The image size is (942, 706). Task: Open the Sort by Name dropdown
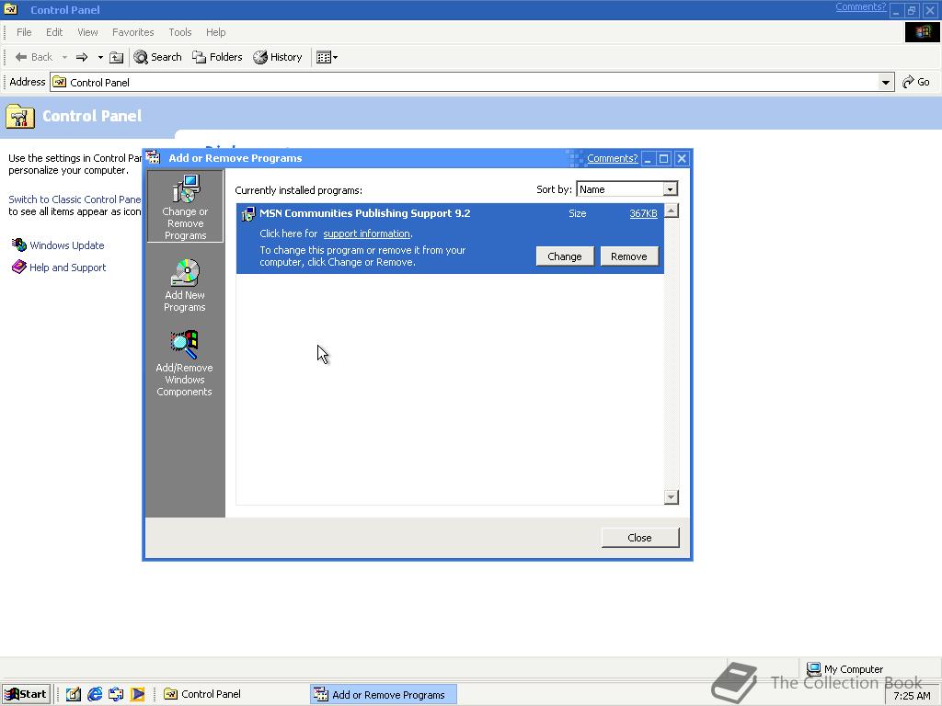(x=671, y=189)
